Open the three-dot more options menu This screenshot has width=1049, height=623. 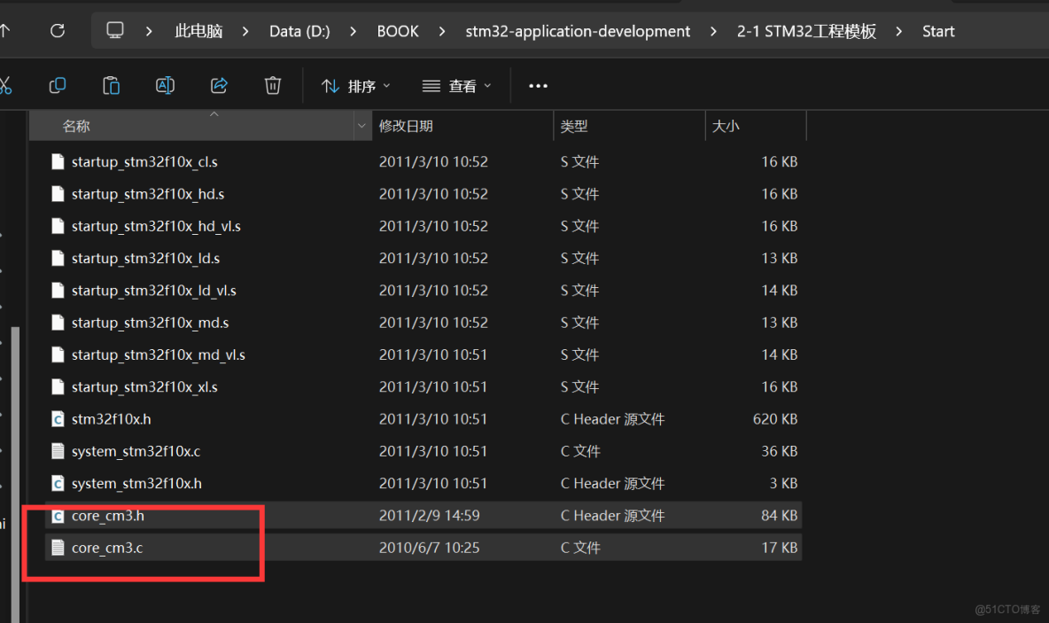(x=538, y=86)
